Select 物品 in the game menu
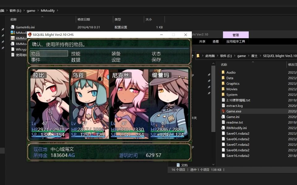 (49, 54)
